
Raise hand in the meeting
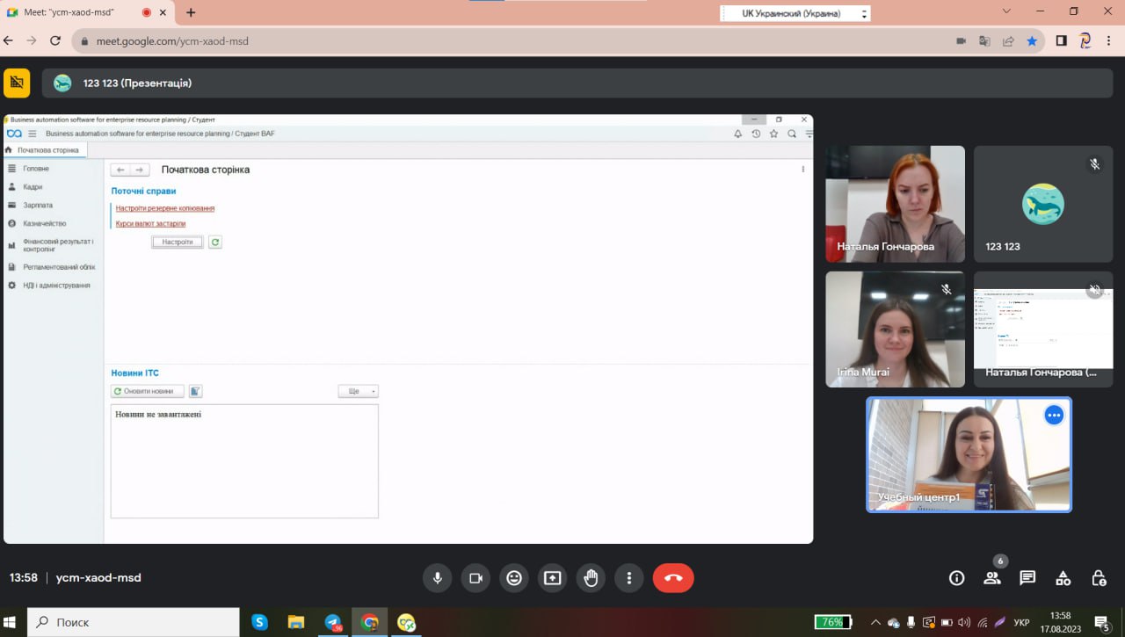click(591, 578)
